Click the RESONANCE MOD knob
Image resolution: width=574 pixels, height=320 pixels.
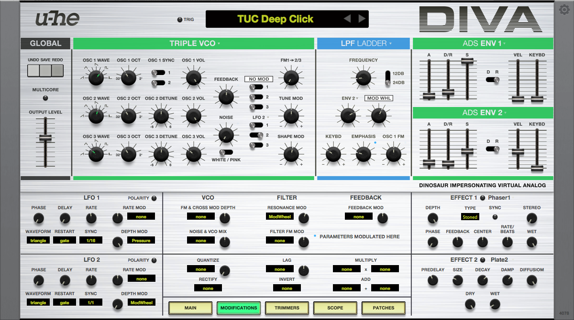coord(303,218)
